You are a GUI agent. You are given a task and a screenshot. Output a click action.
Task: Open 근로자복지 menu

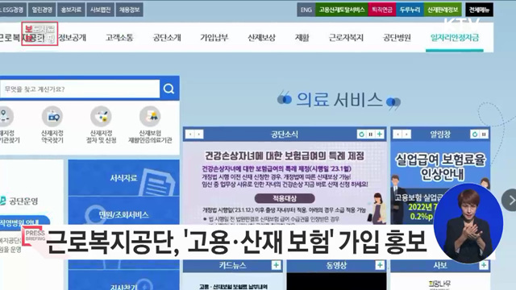tap(346, 38)
